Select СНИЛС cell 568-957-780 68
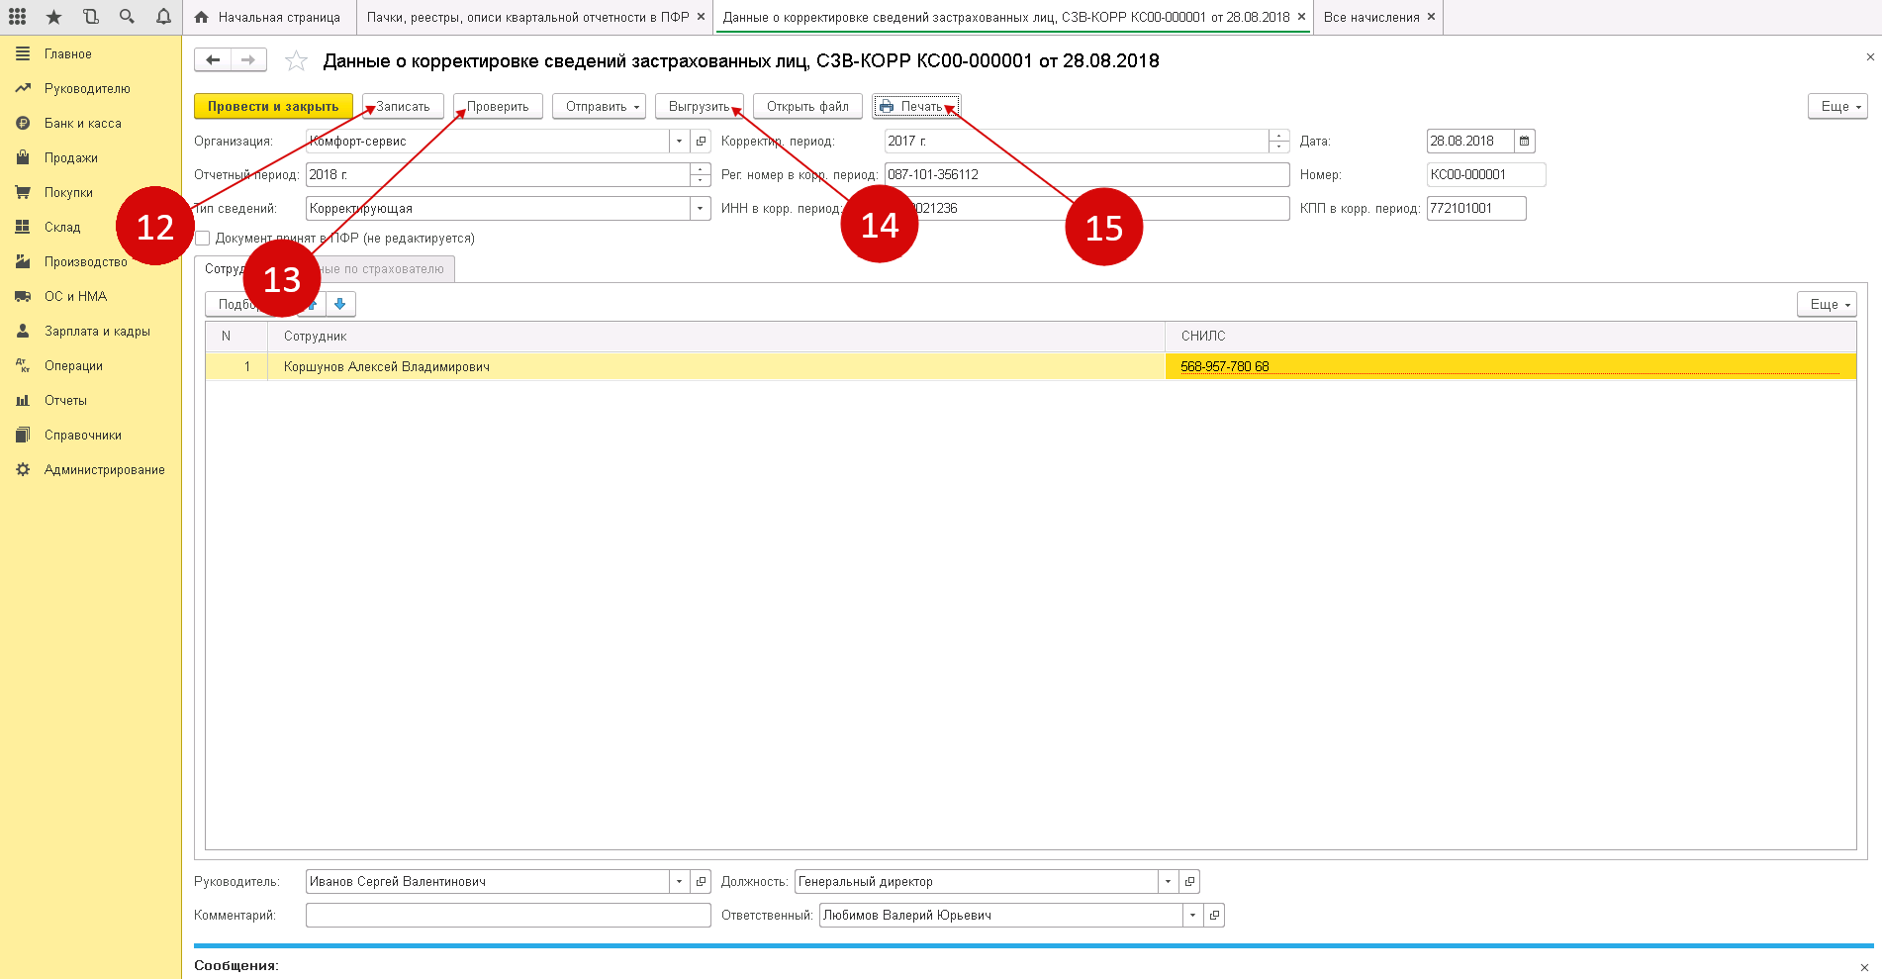 [x=1510, y=367]
